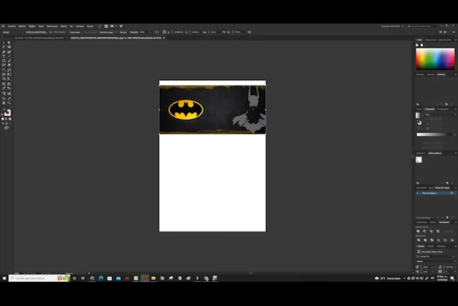
Task: Open the Ventana menu
Action: [x=79, y=26]
